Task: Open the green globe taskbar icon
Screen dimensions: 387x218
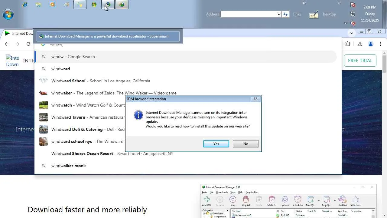Action: [x=94, y=5]
